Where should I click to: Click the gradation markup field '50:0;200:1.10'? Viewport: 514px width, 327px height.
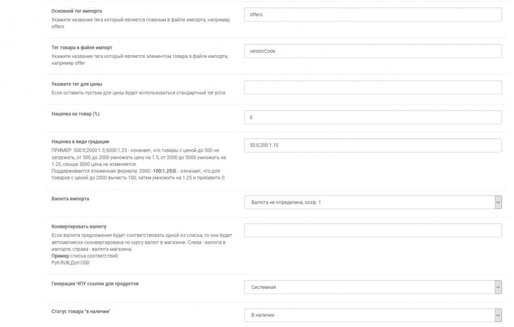[373, 145]
